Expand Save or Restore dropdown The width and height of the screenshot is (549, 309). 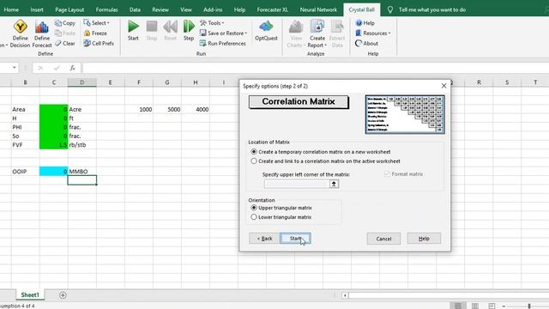[223, 33]
